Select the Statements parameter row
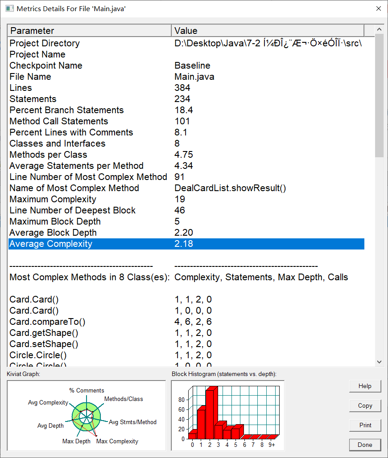This screenshot has width=388, height=458. click(186, 99)
